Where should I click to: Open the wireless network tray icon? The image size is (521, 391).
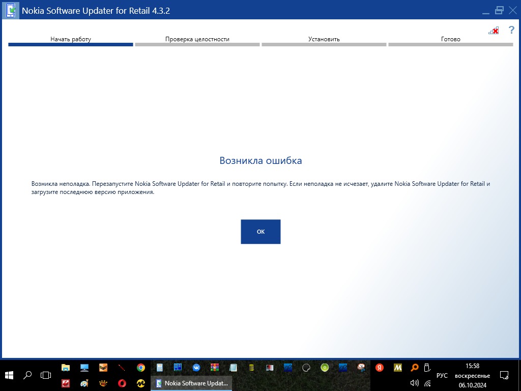(x=427, y=383)
